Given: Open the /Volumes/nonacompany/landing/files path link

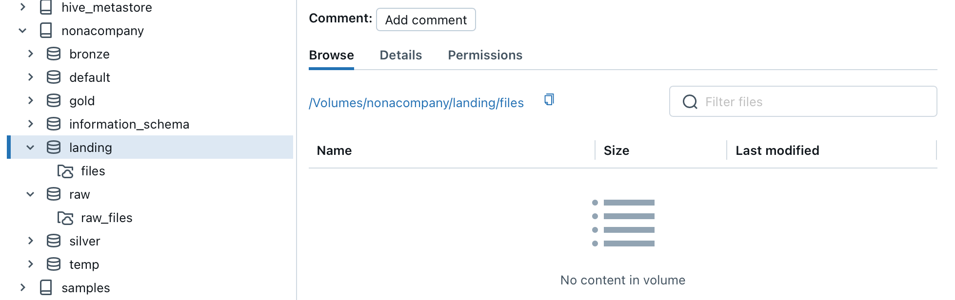Looking at the screenshot, I should coord(416,103).
